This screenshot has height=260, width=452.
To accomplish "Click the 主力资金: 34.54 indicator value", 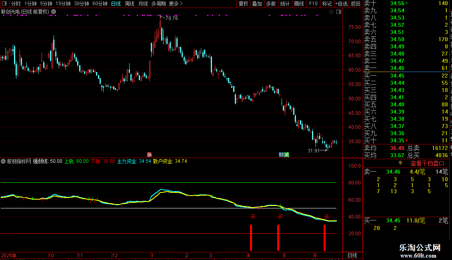I will (134, 161).
